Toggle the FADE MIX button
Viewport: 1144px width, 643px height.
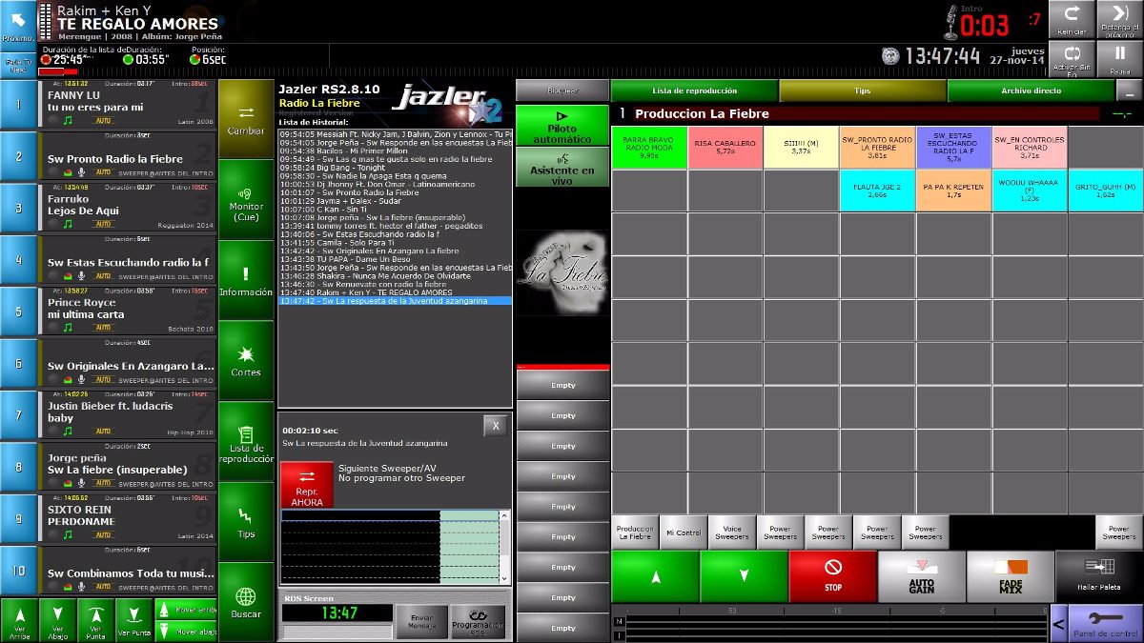(1010, 576)
